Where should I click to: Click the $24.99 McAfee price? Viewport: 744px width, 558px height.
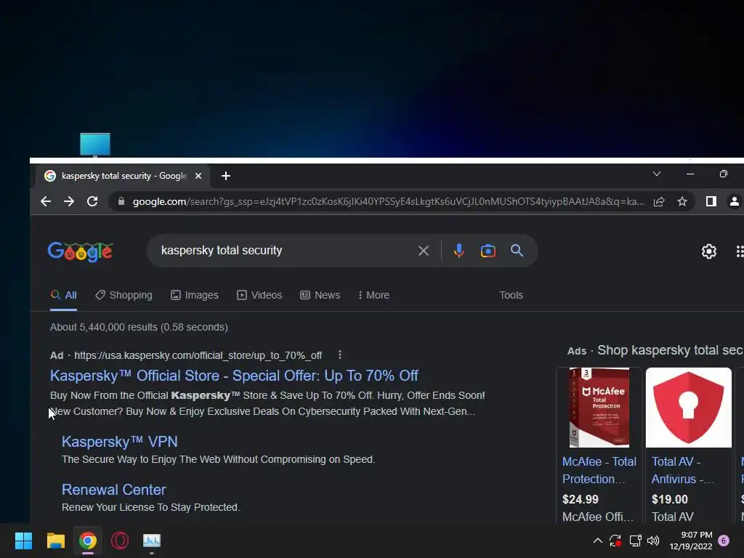tap(581, 499)
